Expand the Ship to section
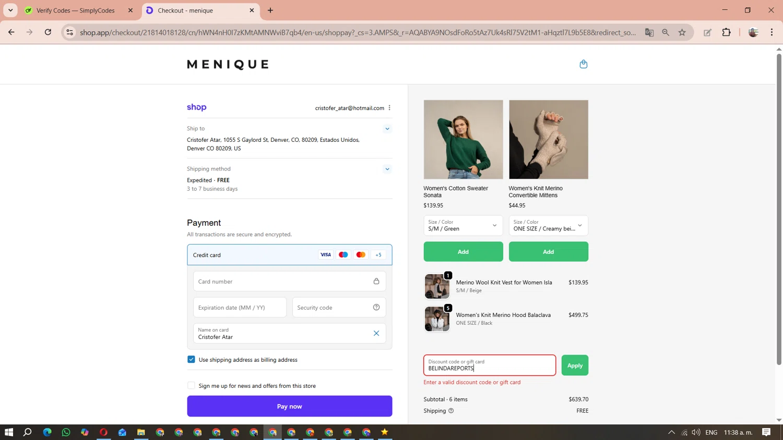Screen dimensions: 783x440 click(x=387, y=129)
